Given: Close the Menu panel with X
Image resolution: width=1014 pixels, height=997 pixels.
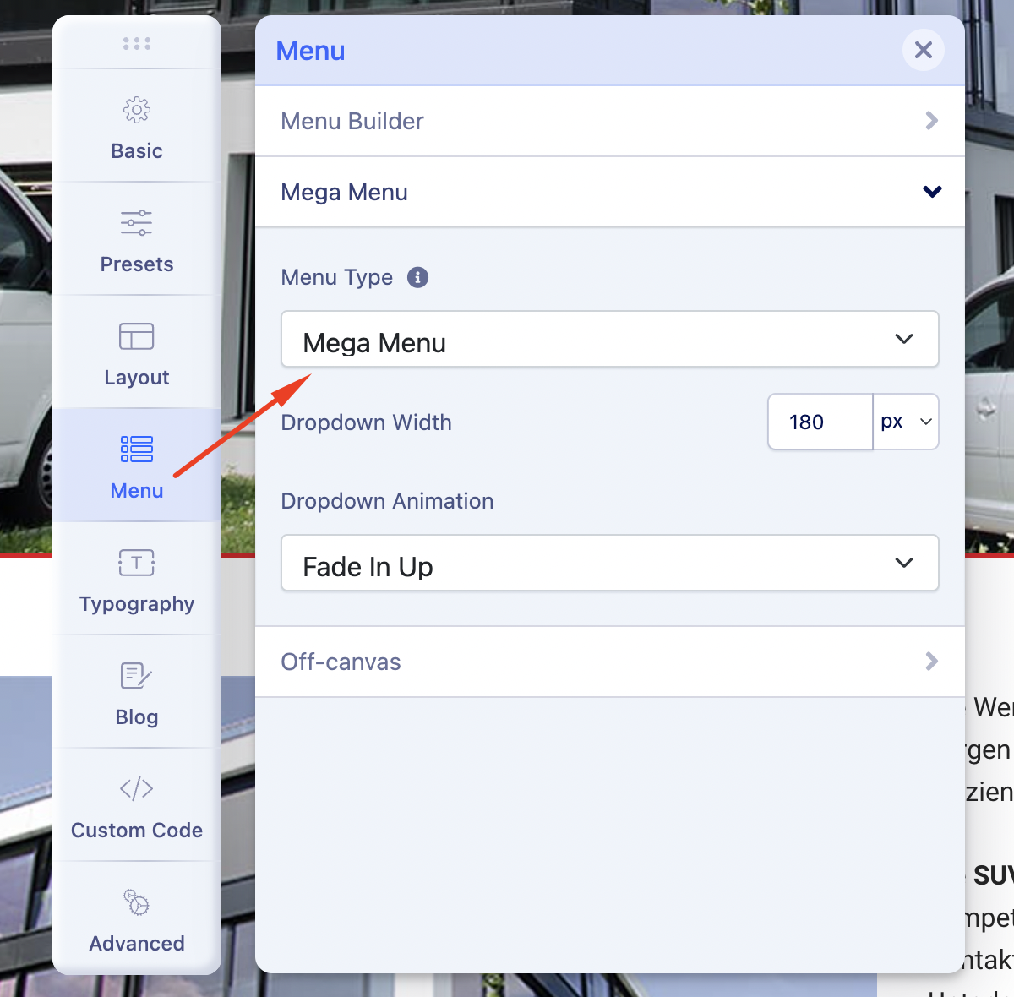Looking at the screenshot, I should click(924, 51).
